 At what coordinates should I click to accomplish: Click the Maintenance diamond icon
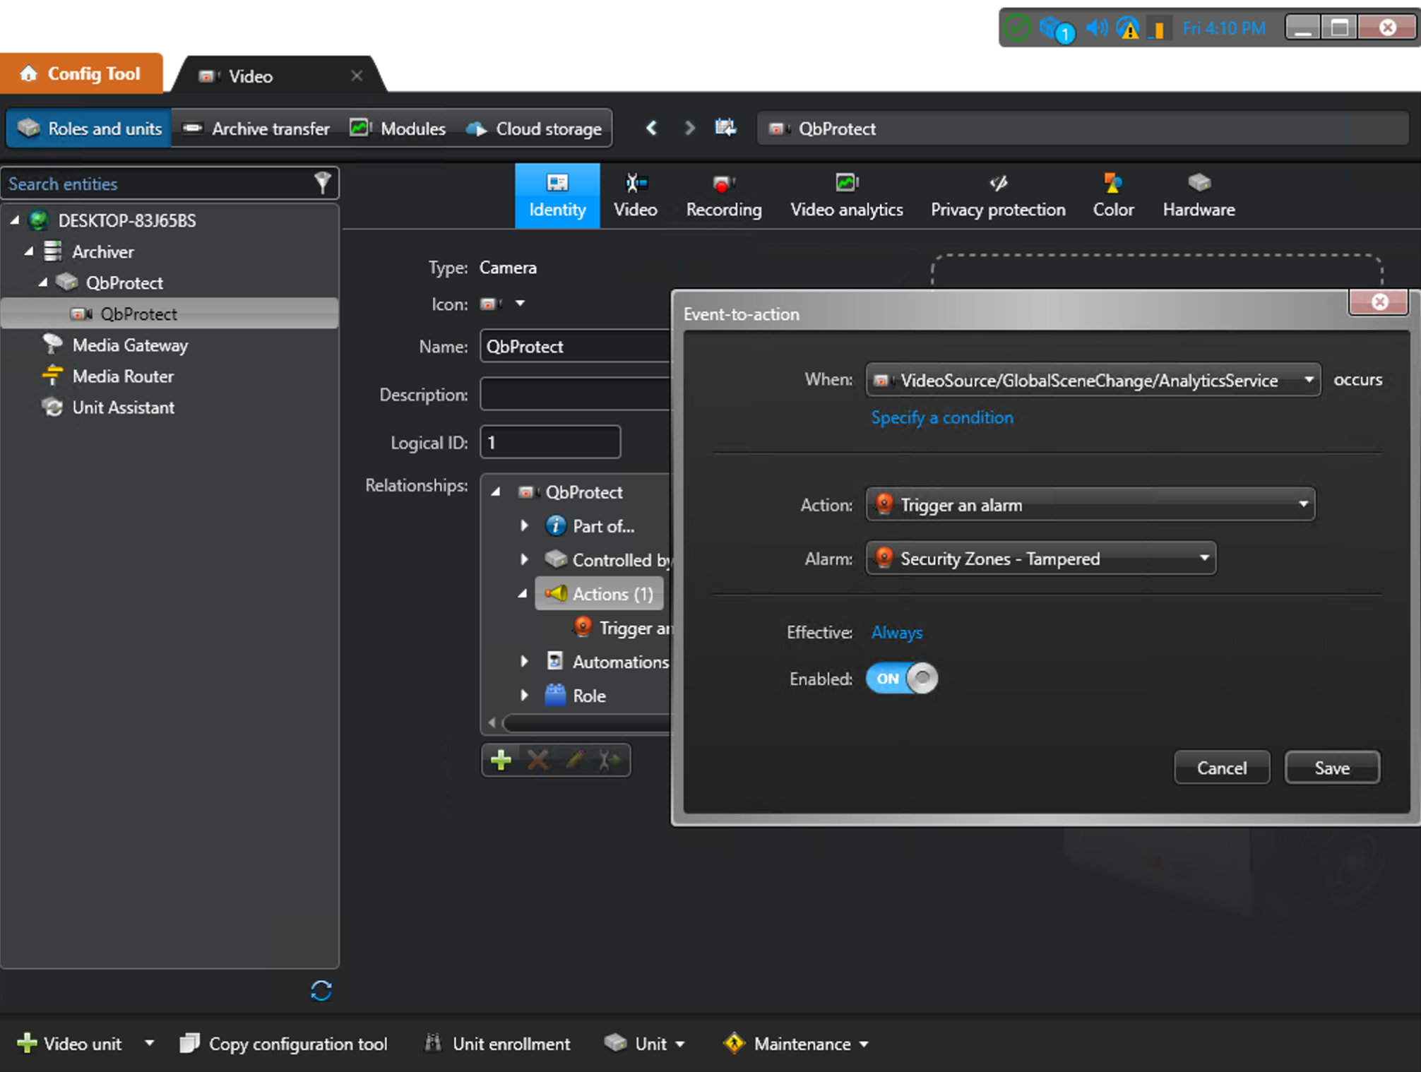pos(735,1043)
